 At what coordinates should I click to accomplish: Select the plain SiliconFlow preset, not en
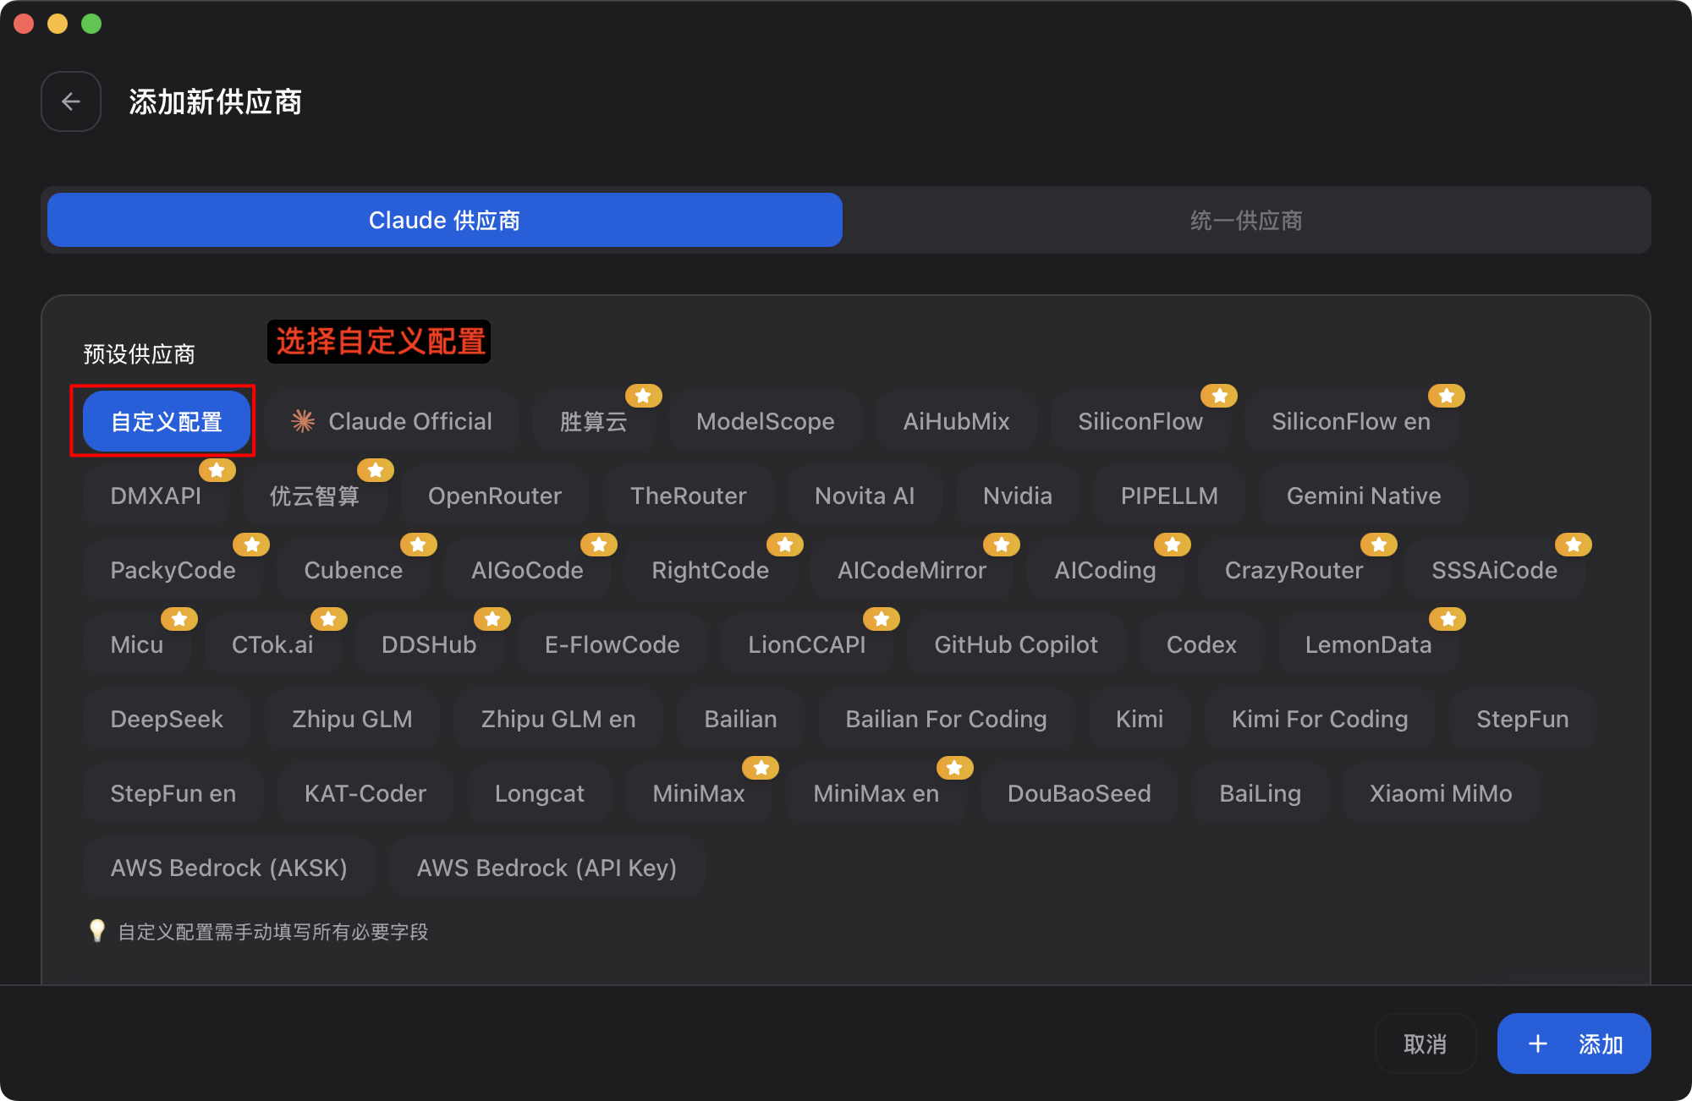coord(1140,421)
